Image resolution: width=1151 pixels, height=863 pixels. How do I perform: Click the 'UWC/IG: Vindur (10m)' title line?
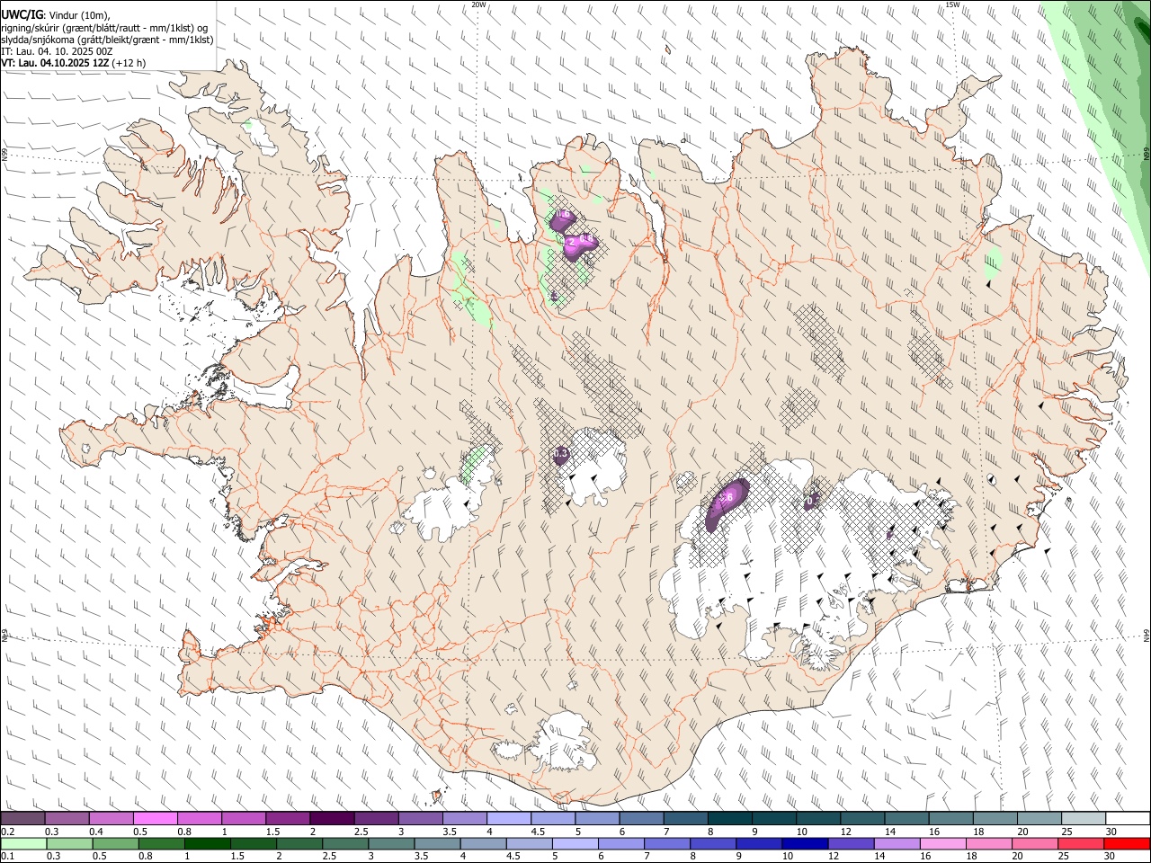click(x=56, y=15)
